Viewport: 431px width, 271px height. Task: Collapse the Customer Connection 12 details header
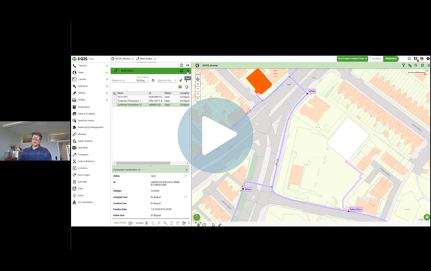tap(187, 170)
